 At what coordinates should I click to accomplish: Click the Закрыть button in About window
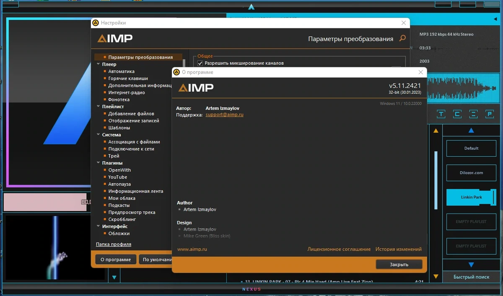click(399, 264)
